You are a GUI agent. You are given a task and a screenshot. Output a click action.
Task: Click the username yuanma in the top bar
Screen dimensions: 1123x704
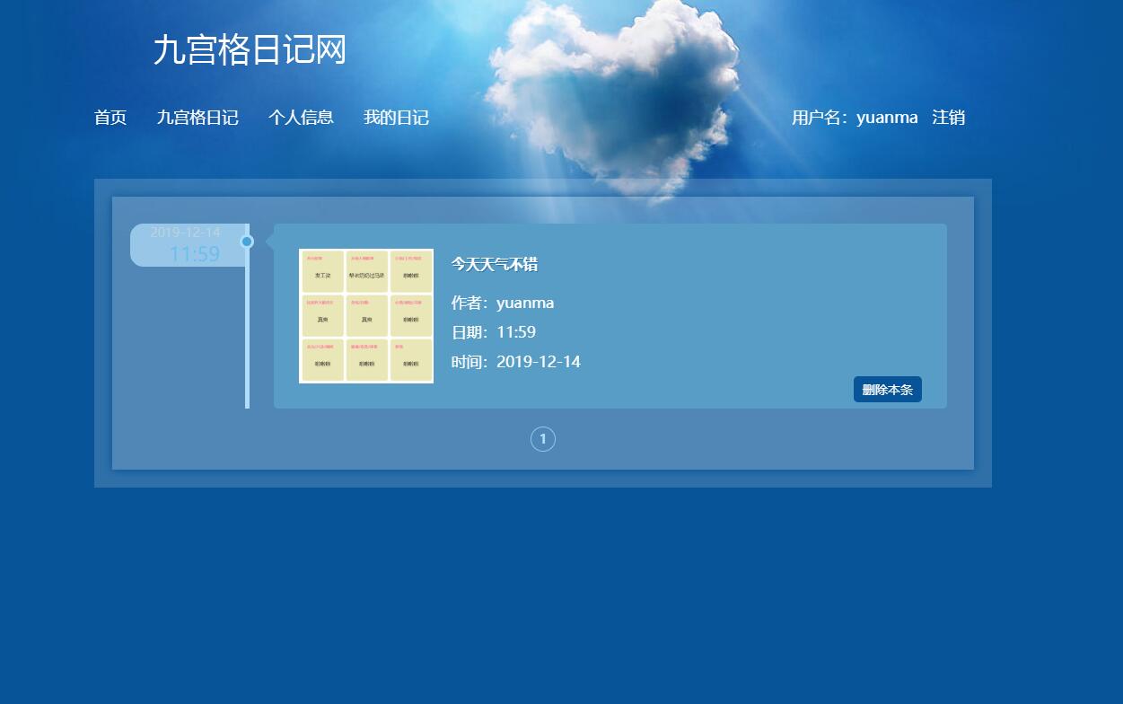[x=887, y=117]
